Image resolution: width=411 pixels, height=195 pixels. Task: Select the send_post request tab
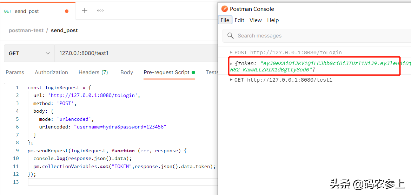[x=38, y=11]
